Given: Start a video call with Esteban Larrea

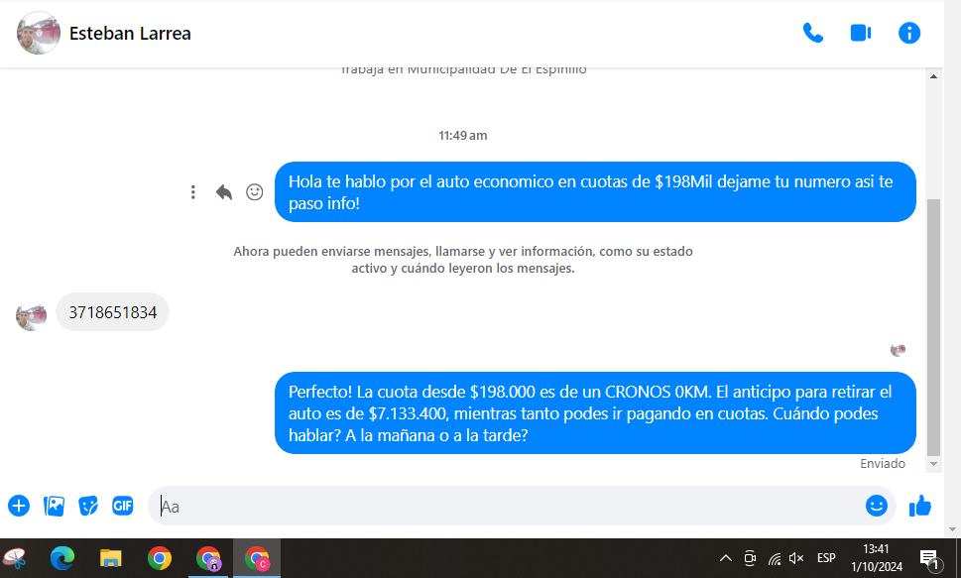Looking at the screenshot, I should pyautogui.click(x=861, y=33).
